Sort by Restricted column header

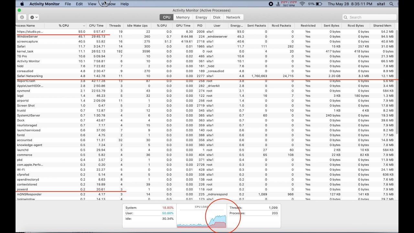[308, 26]
